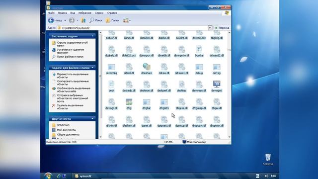This screenshot has height=179, width=318.
Task: Select the devmgmt monitor icon
Action: point(217,84)
